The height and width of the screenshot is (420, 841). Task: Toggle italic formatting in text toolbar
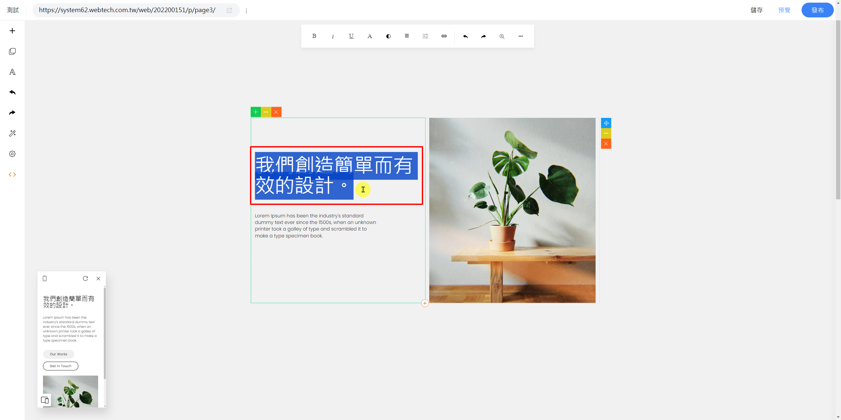tap(333, 36)
